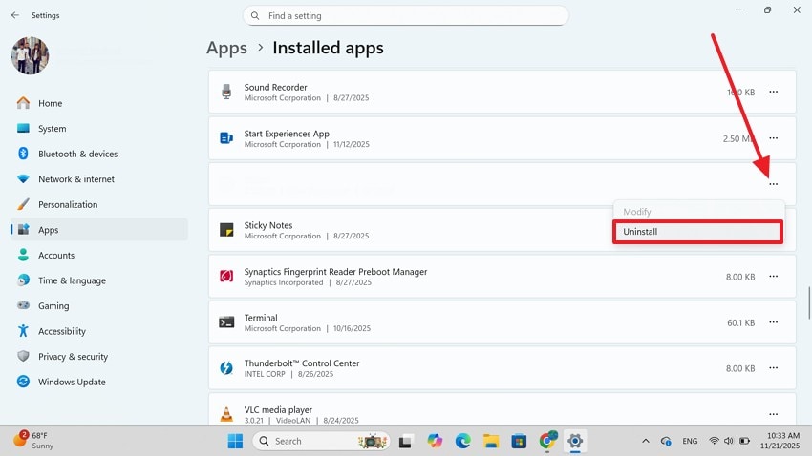This screenshot has width=812, height=456.
Task: Launch Copilot from the taskbar
Action: pyautogui.click(x=435, y=441)
